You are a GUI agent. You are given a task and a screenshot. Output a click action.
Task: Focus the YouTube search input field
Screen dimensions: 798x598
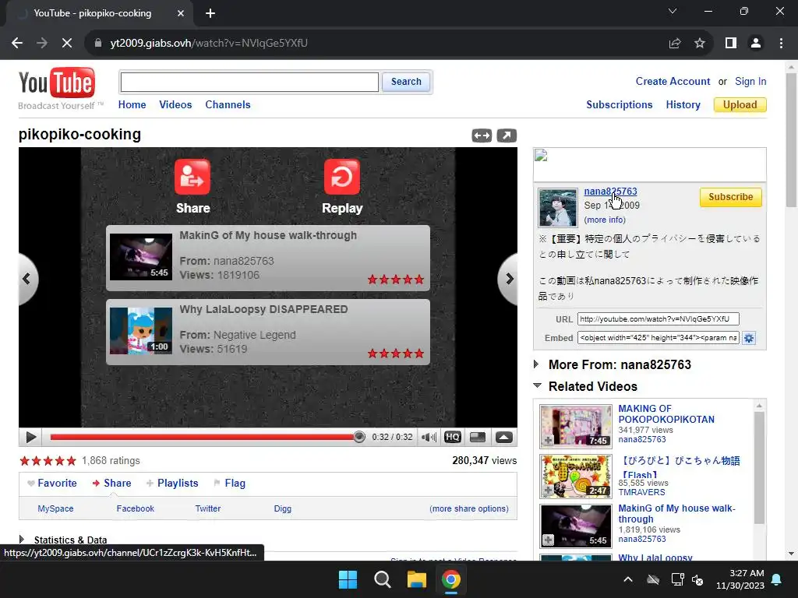point(249,82)
